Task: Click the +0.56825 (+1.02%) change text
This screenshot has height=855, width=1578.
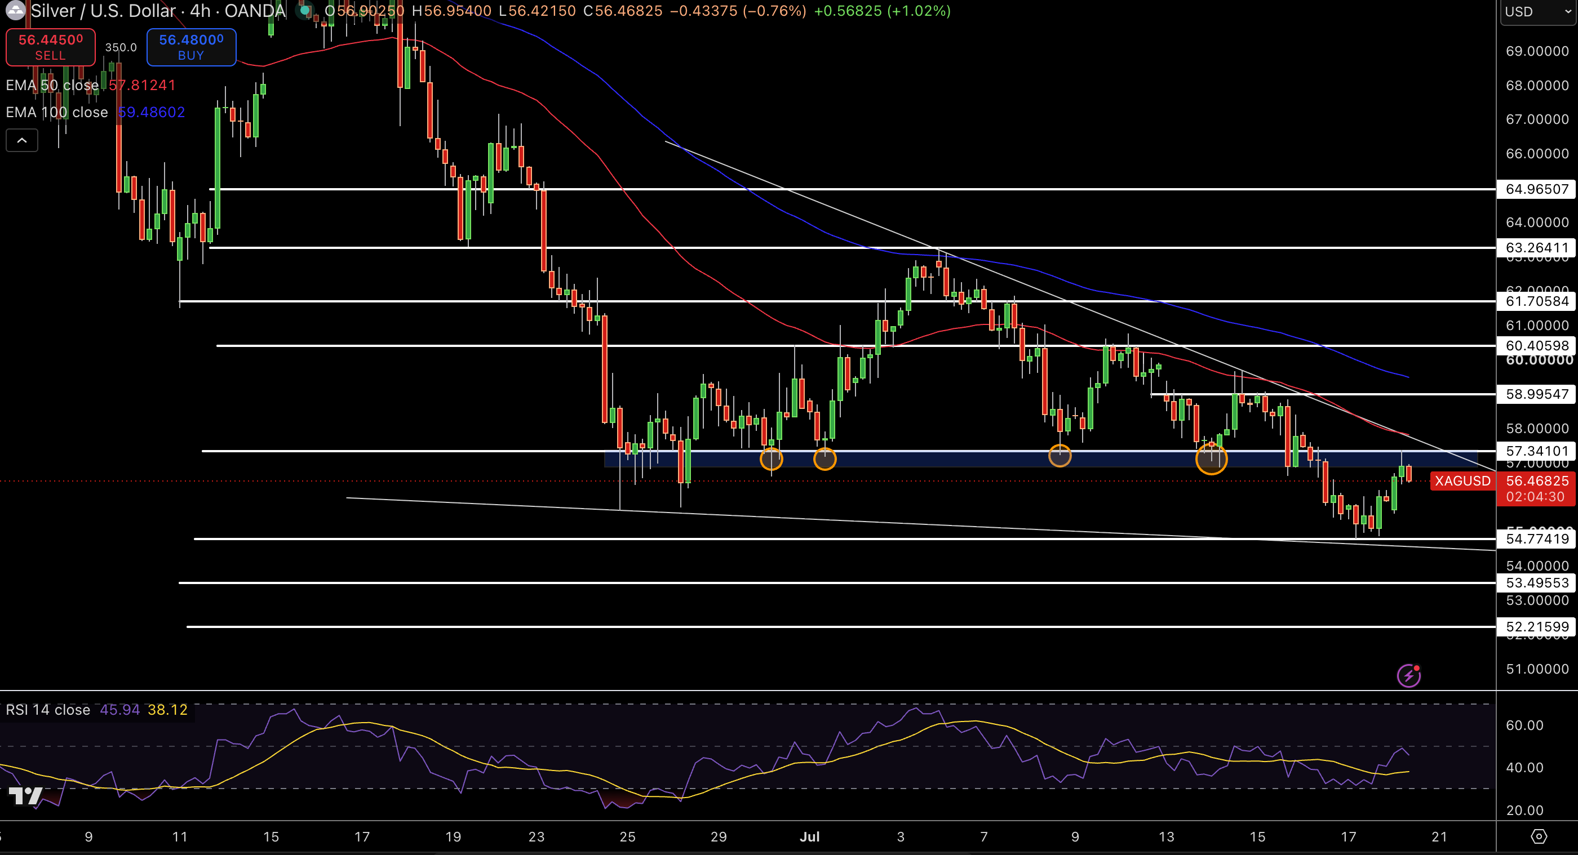Action: click(882, 10)
